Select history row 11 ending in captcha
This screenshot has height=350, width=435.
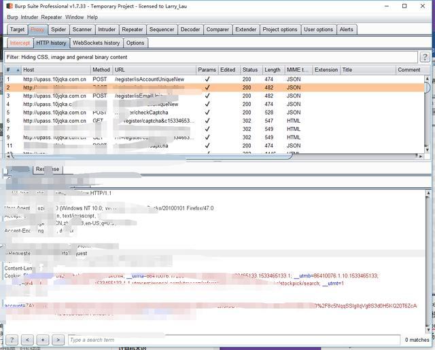pyautogui.click(x=214, y=146)
